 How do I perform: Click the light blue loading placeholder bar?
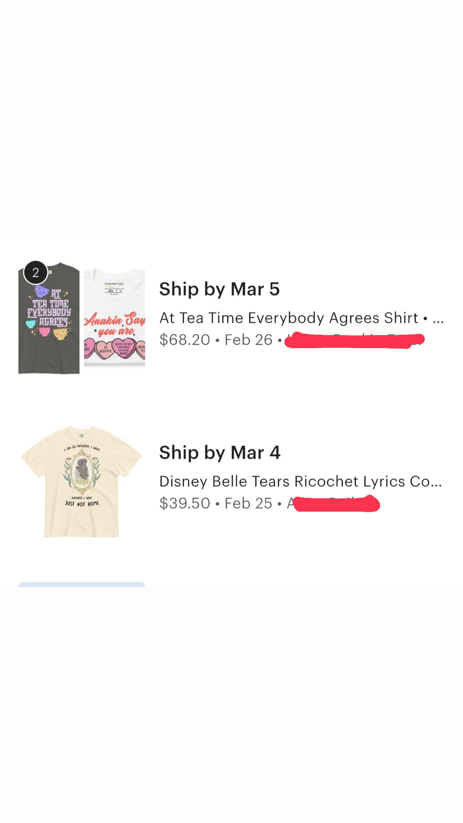coord(81,585)
